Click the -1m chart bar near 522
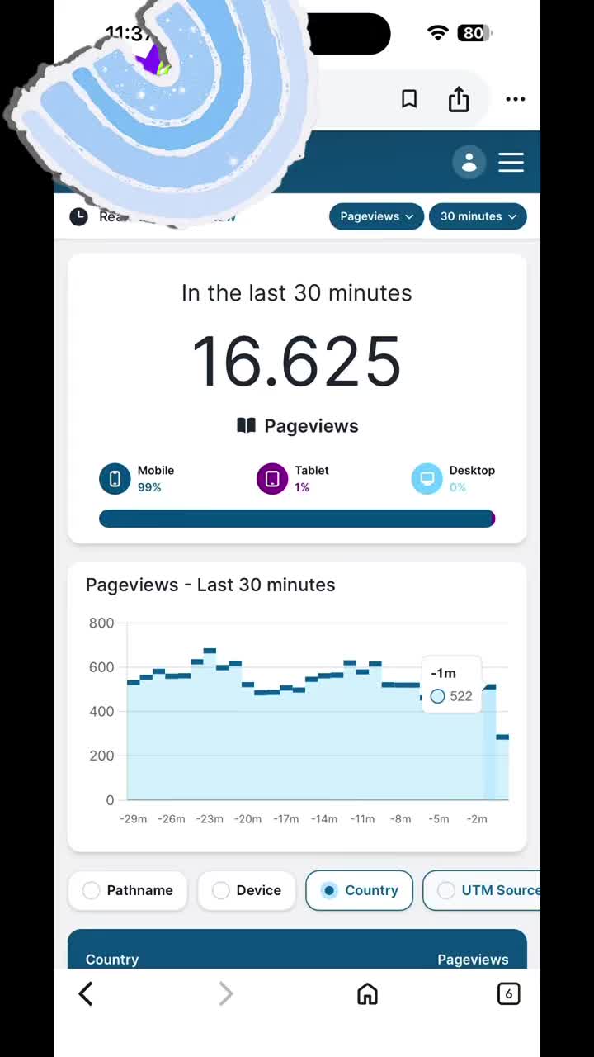 point(489,742)
